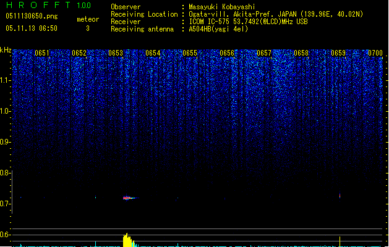Click the 0656 time marker

tap(227, 53)
